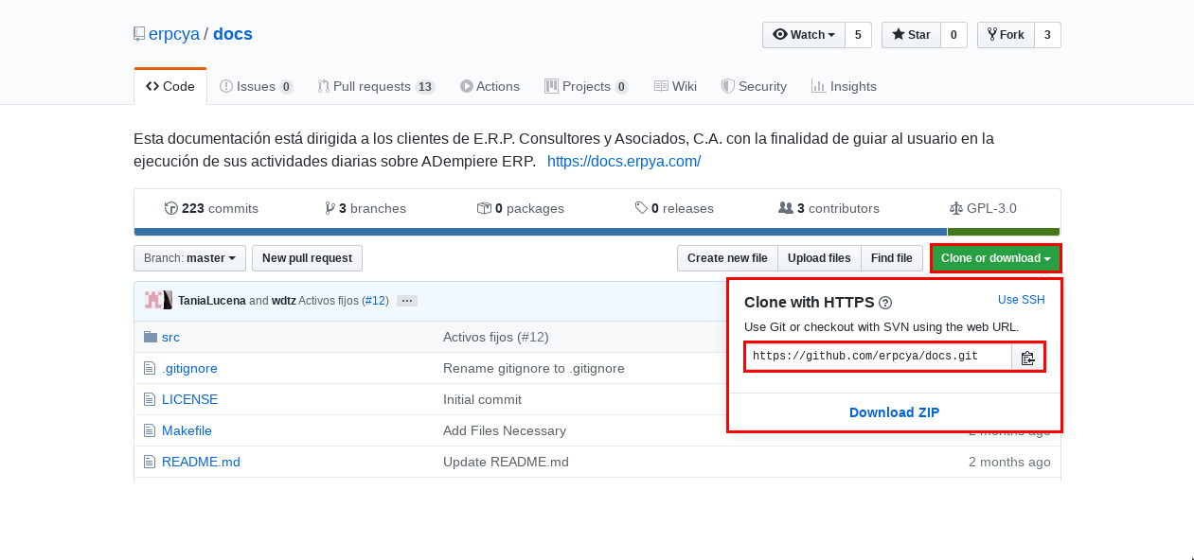Click the Download ZIP link
This screenshot has width=1194, height=560.
click(x=894, y=411)
